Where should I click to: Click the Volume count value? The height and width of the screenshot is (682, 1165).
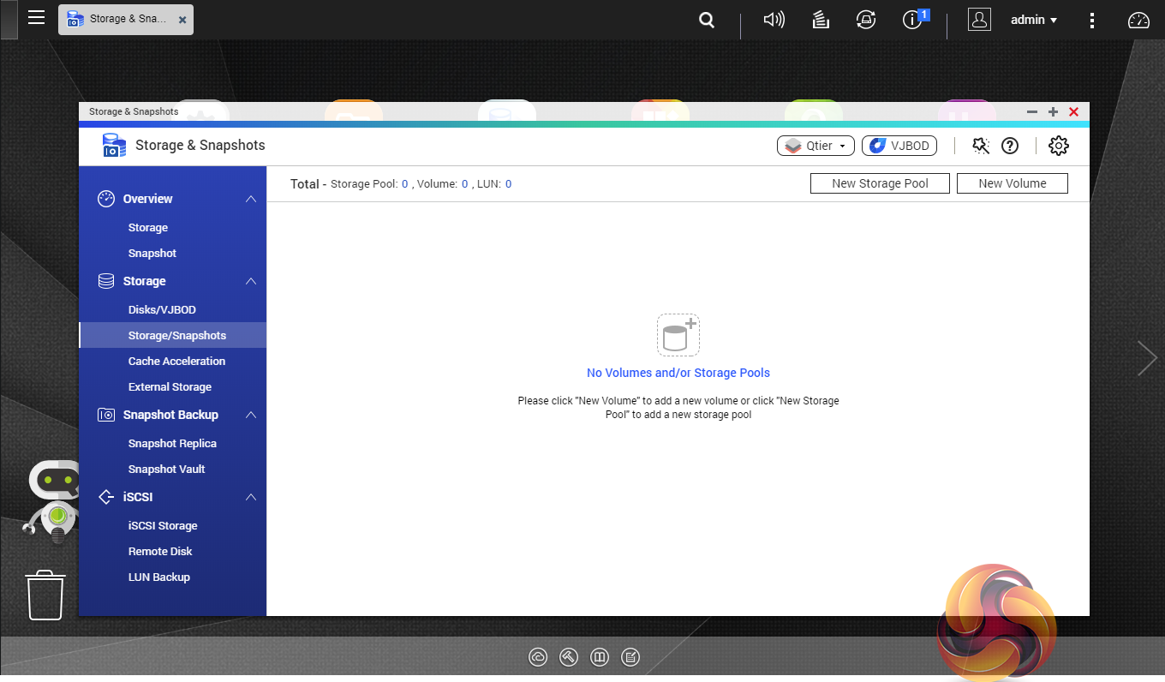(x=464, y=184)
